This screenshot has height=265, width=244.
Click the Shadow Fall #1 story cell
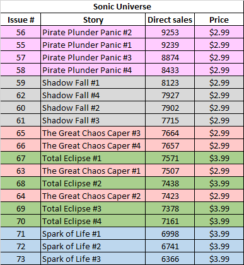click(93, 82)
